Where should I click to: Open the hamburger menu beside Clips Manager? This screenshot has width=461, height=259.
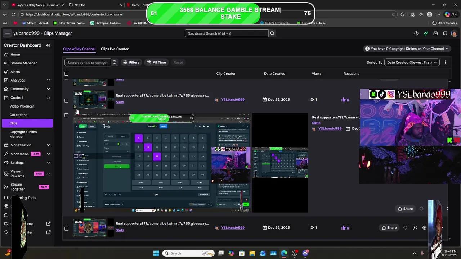pyautogui.click(x=7, y=33)
